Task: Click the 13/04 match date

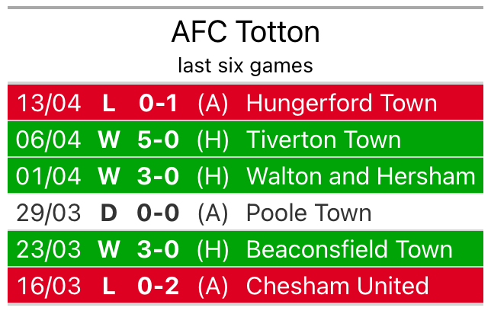Action: [x=49, y=103]
